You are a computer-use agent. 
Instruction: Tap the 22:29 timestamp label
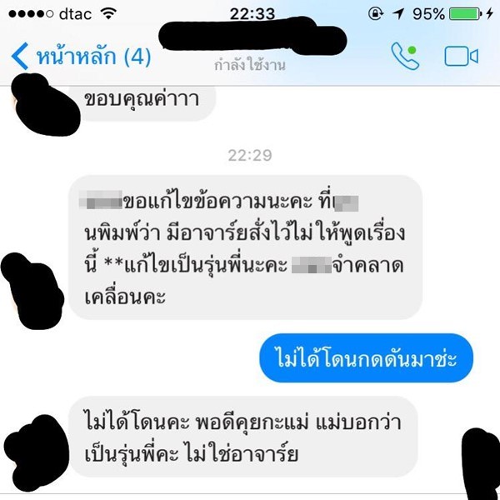[x=250, y=156]
